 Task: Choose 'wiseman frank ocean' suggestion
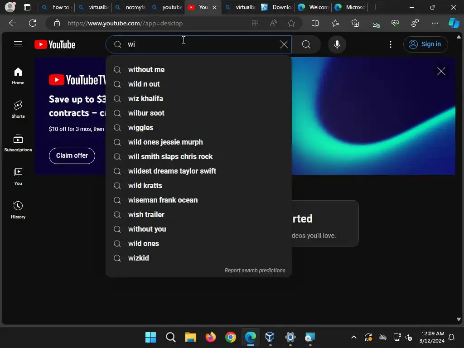198,200
